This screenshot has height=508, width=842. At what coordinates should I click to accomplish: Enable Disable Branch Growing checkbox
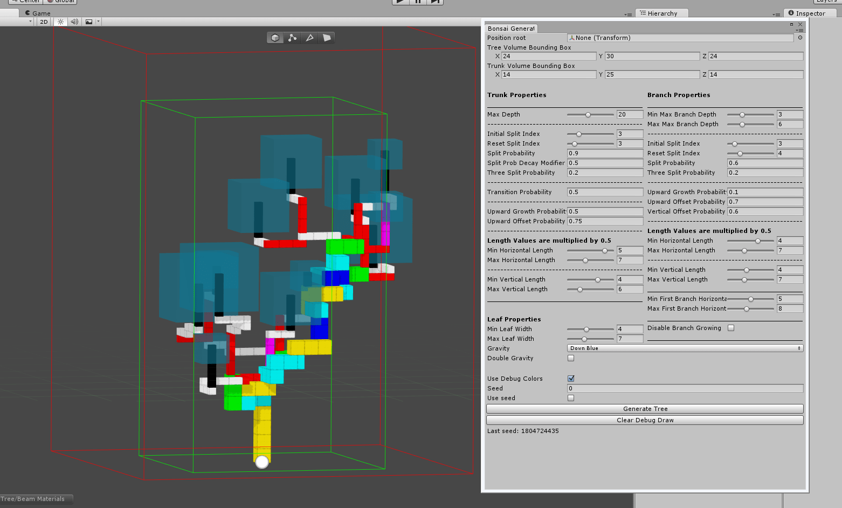(x=731, y=328)
